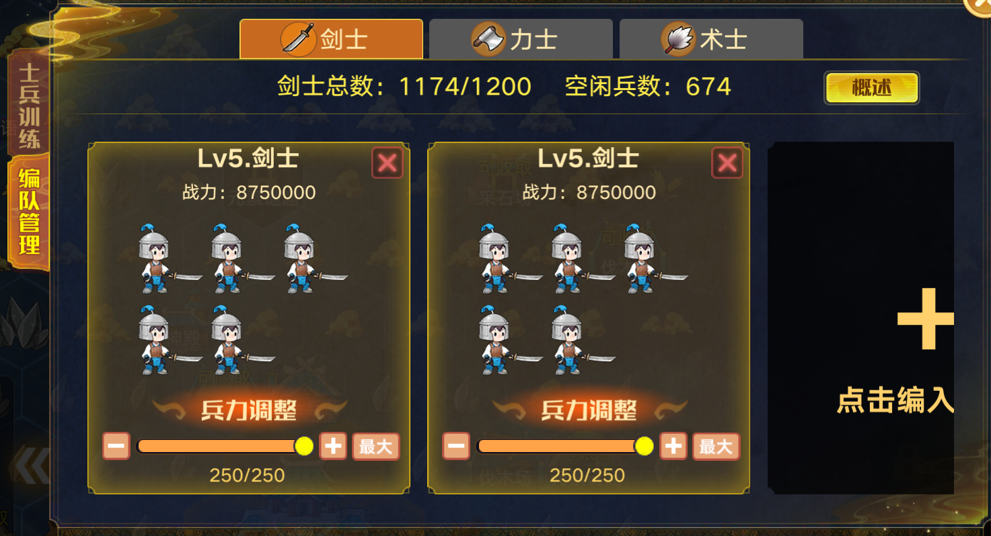The image size is (991, 536).
Task: Add a new squad via the plus icon
Action: click(x=926, y=318)
